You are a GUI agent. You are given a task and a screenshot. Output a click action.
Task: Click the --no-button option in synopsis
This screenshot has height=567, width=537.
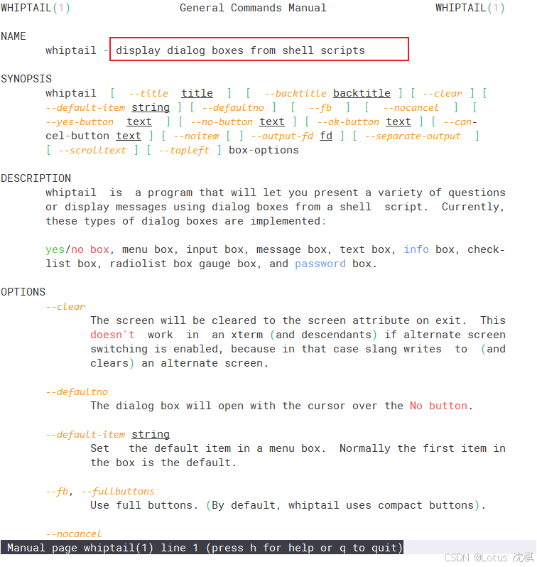click(x=222, y=122)
